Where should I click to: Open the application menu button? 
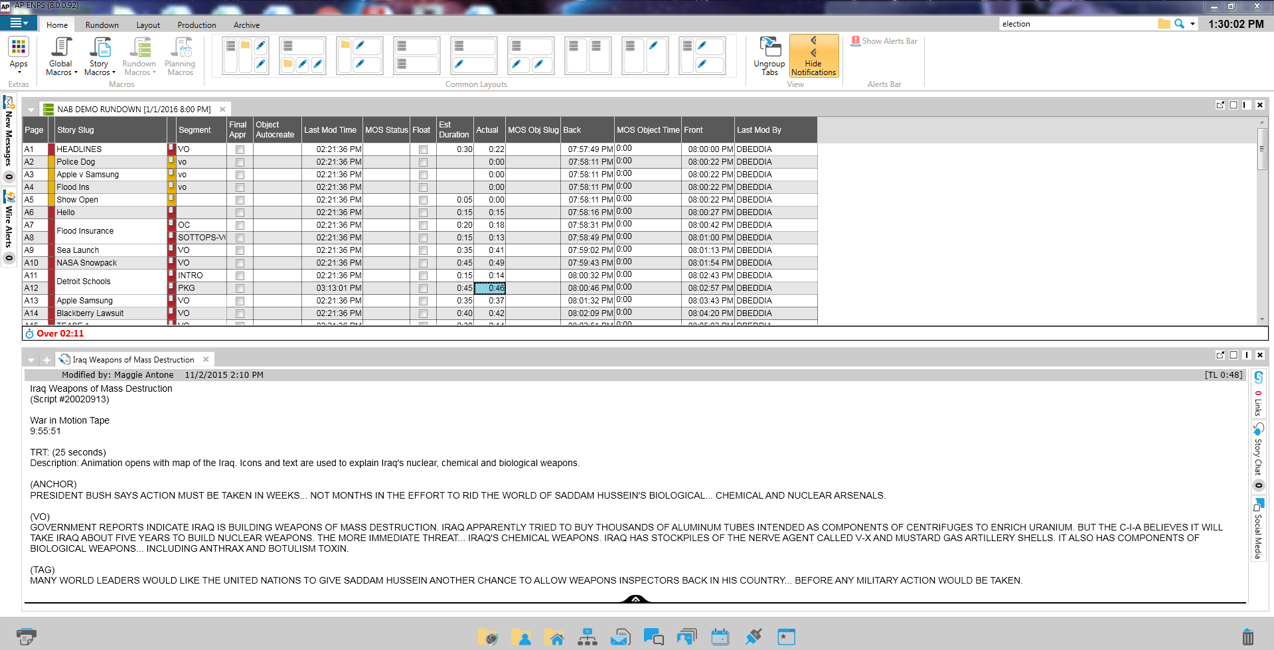point(19,23)
